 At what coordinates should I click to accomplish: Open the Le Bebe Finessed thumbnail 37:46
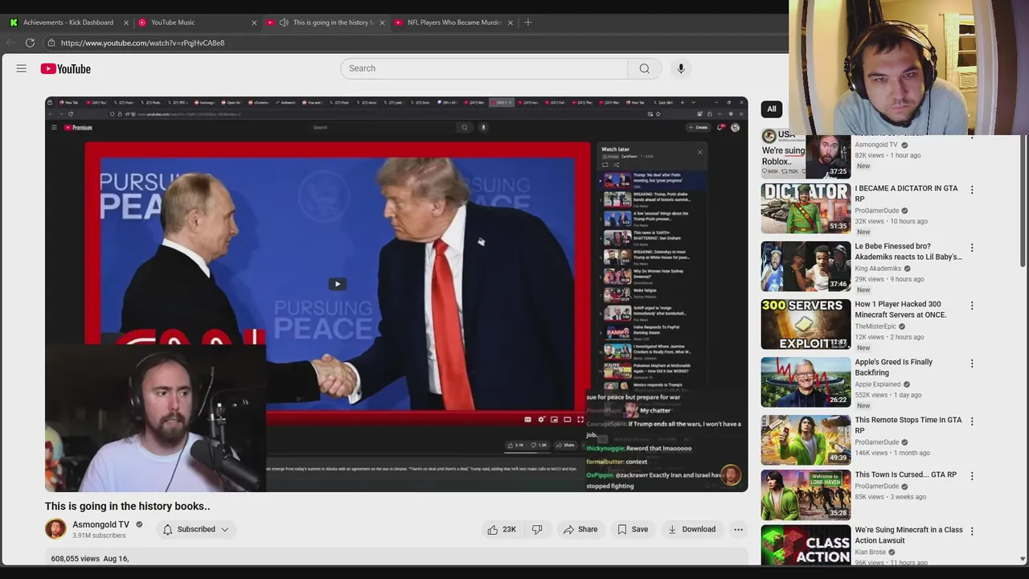tap(806, 266)
